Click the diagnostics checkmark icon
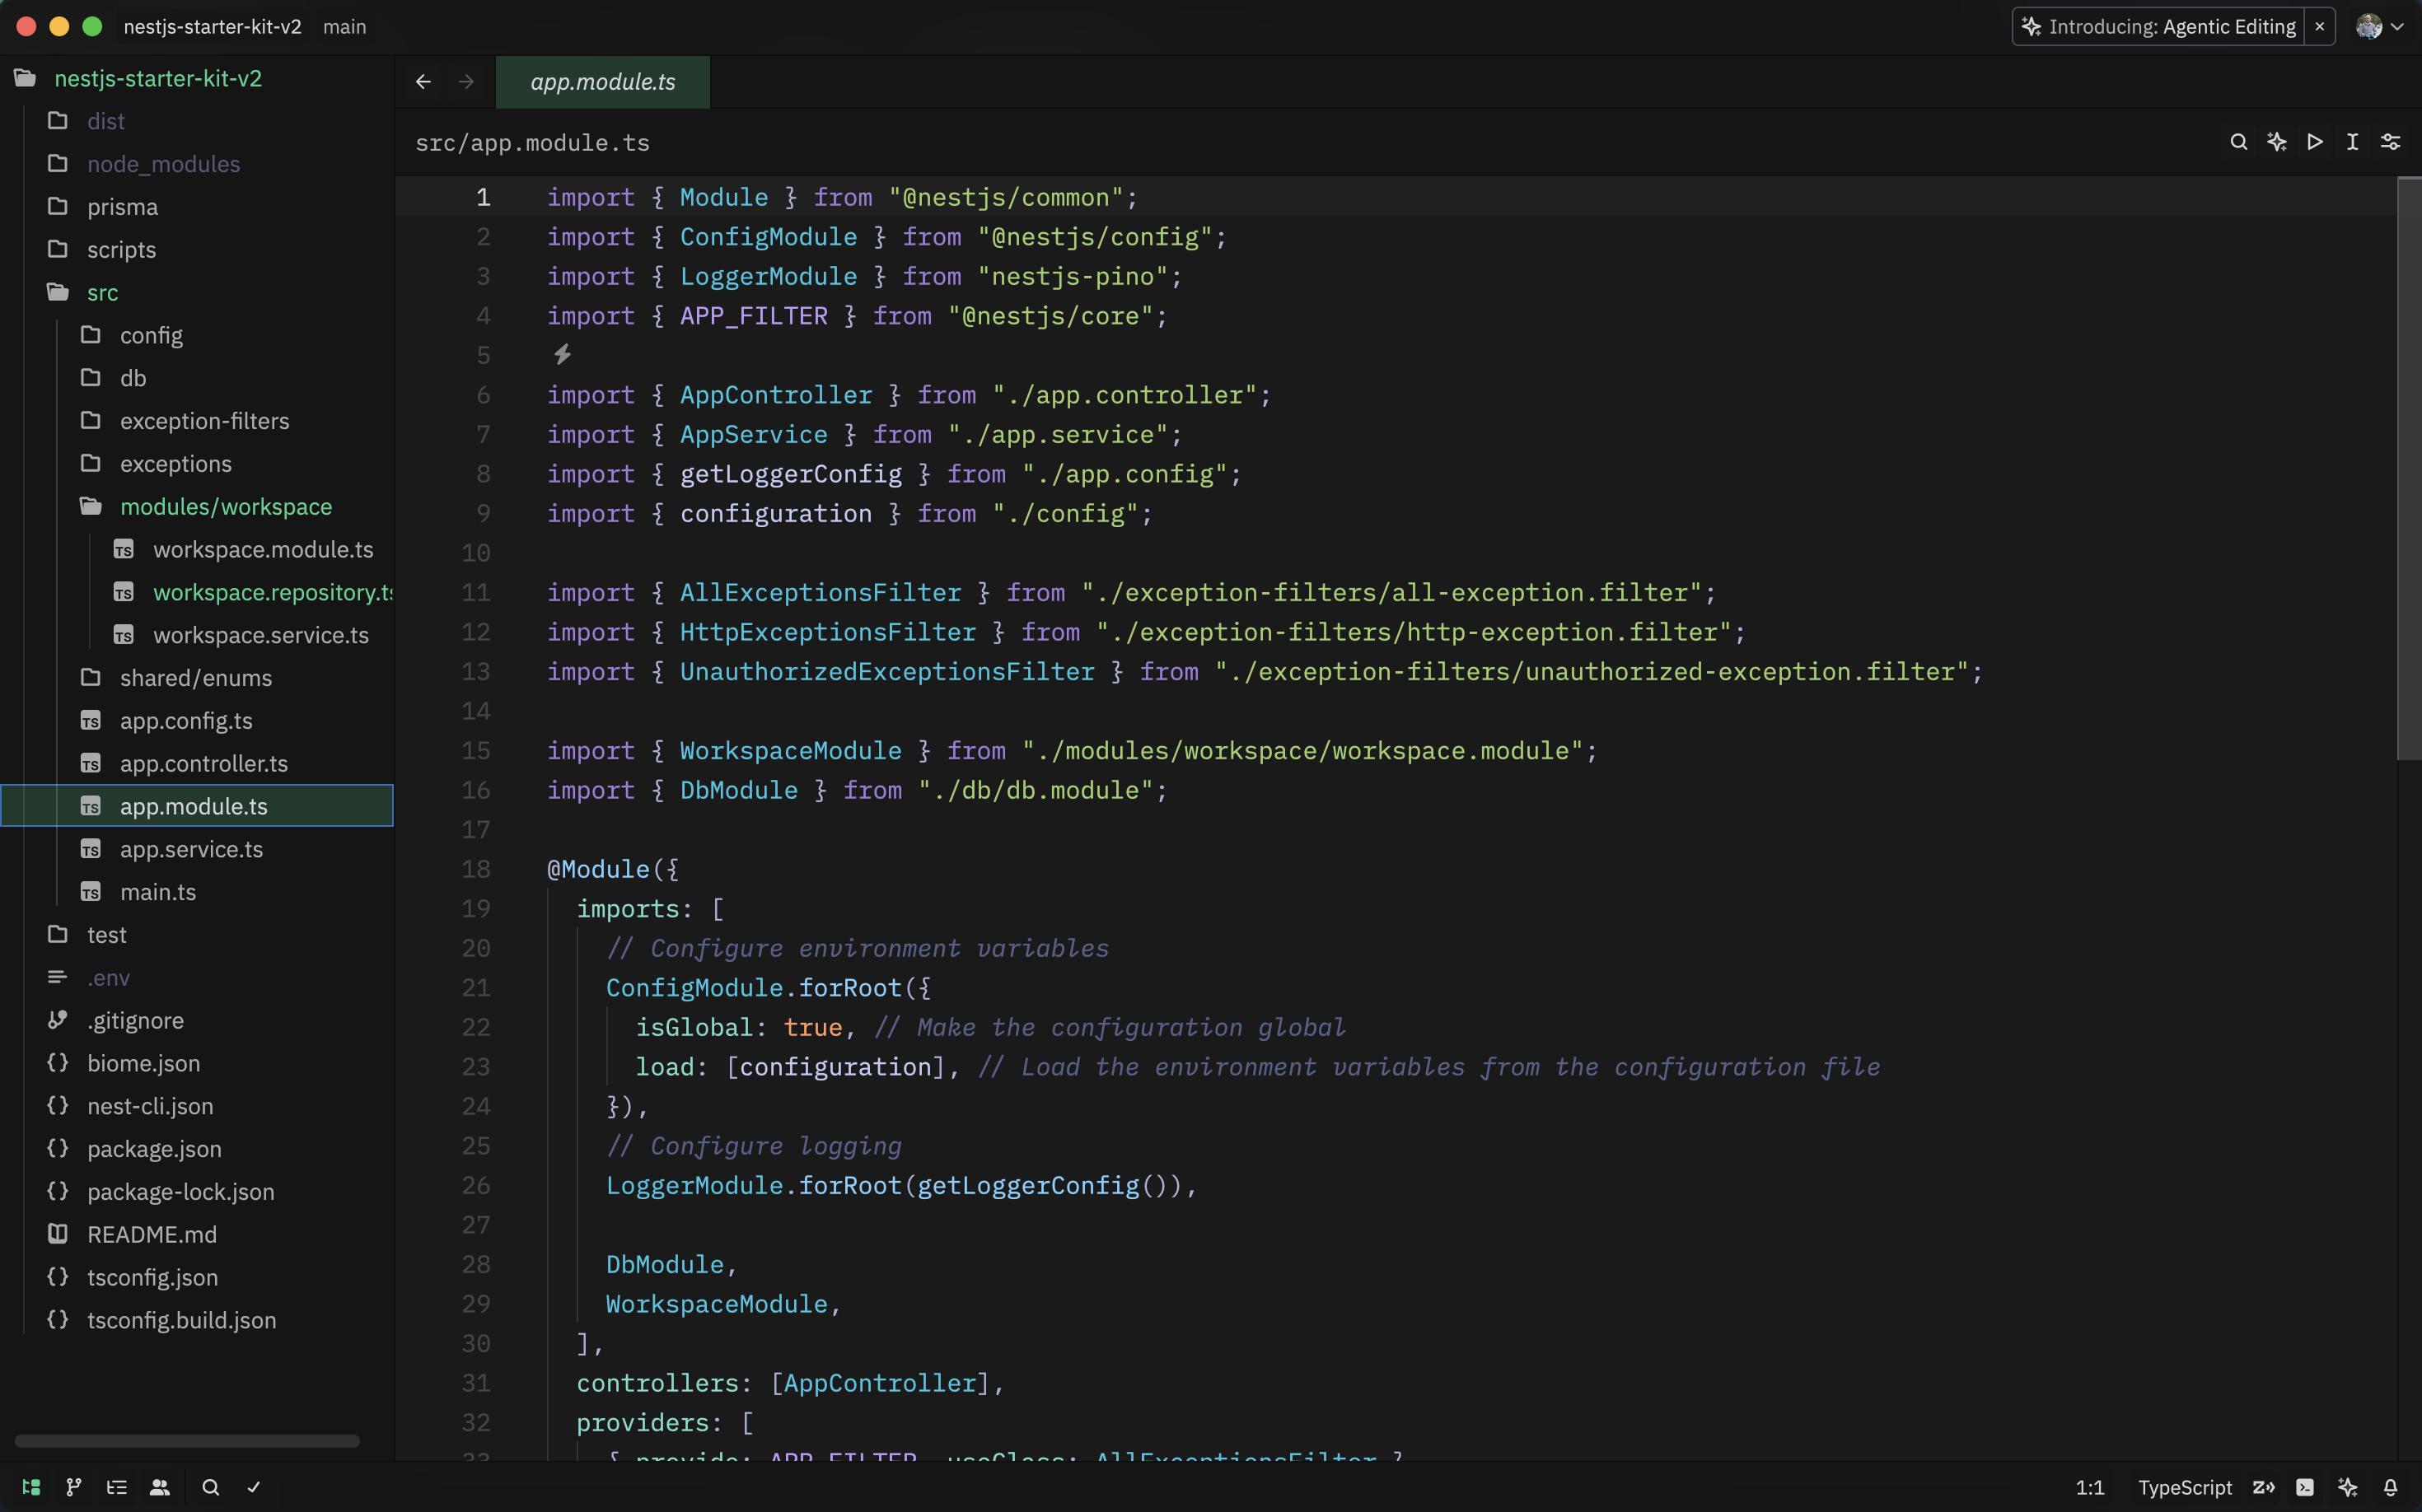This screenshot has width=2422, height=1512. pyautogui.click(x=253, y=1487)
